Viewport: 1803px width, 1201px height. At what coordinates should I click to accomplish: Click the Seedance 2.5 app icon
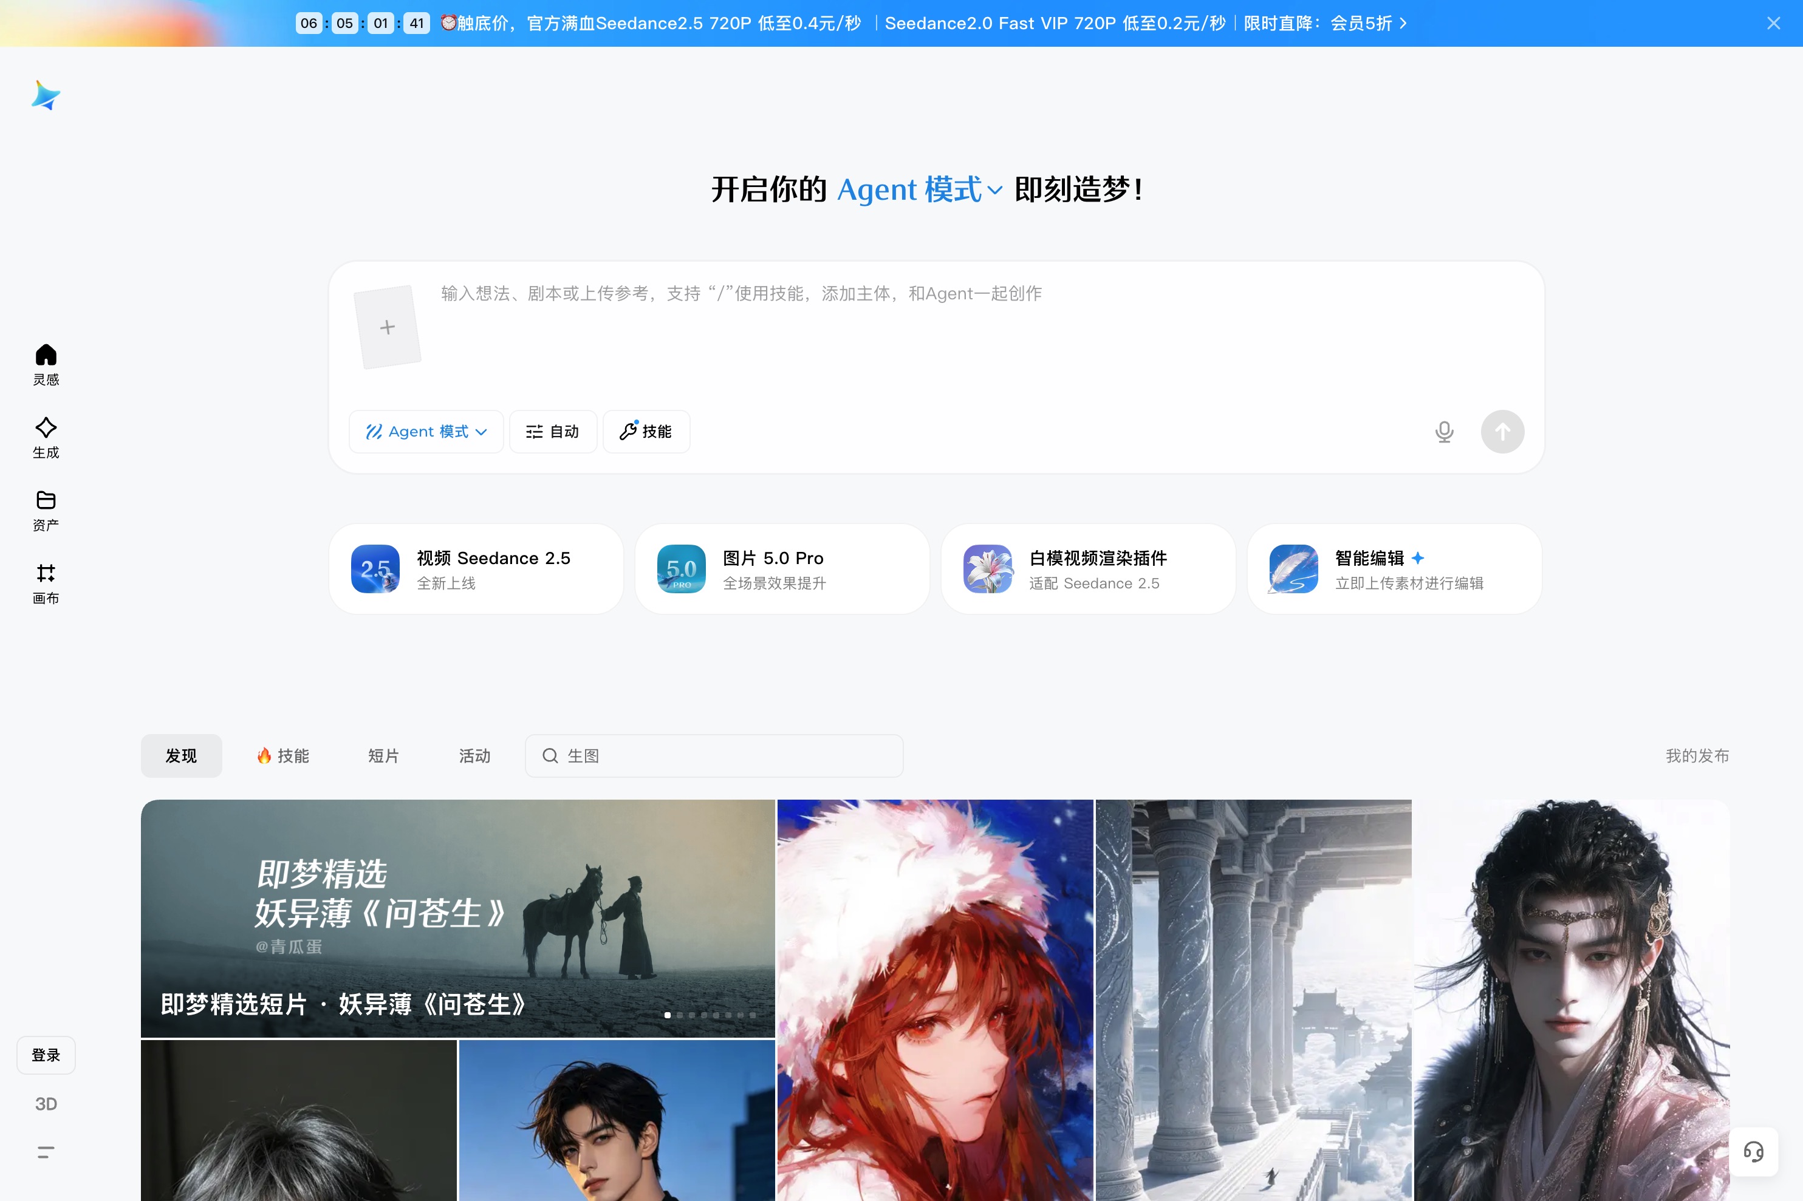point(375,569)
